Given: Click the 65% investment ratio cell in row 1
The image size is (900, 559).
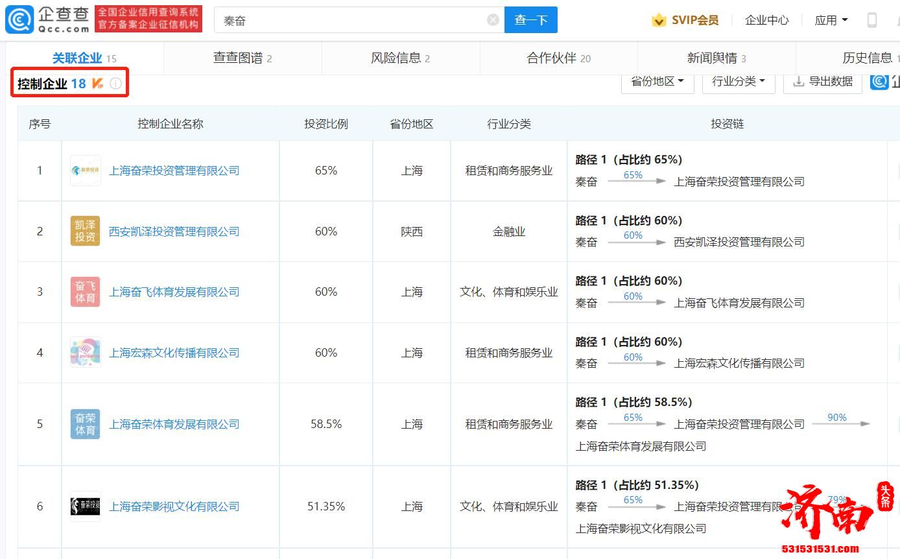Looking at the screenshot, I should tap(326, 171).
